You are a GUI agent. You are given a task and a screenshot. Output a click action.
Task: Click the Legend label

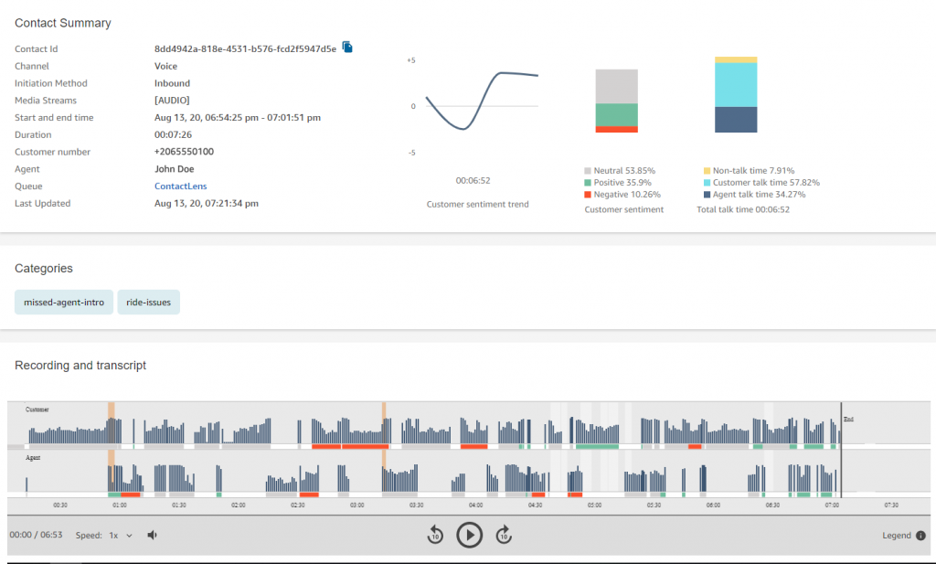[x=896, y=536]
